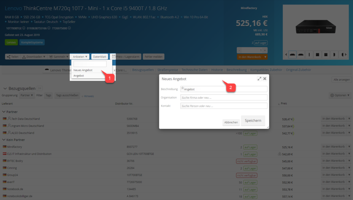Select Neues Angebot from the Anbieten menu
Image resolution: width=353 pixels, height=200 pixels.
pyautogui.click(x=83, y=70)
